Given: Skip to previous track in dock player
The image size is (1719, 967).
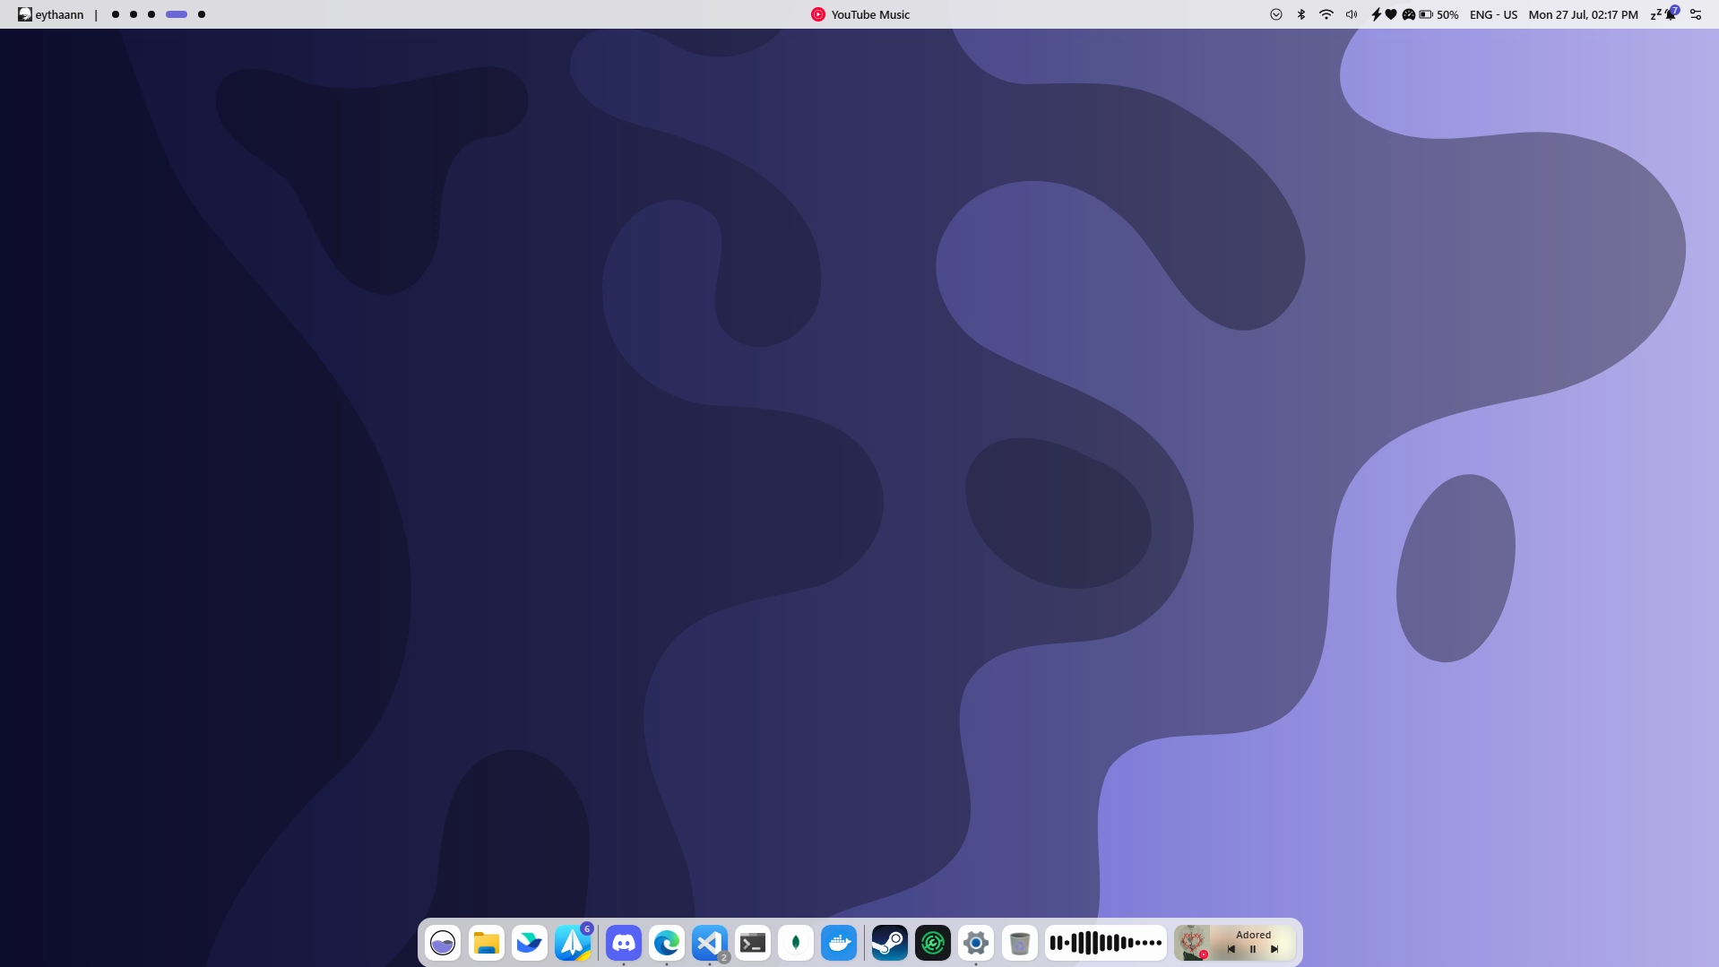Looking at the screenshot, I should pyautogui.click(x=1231, y=949).
